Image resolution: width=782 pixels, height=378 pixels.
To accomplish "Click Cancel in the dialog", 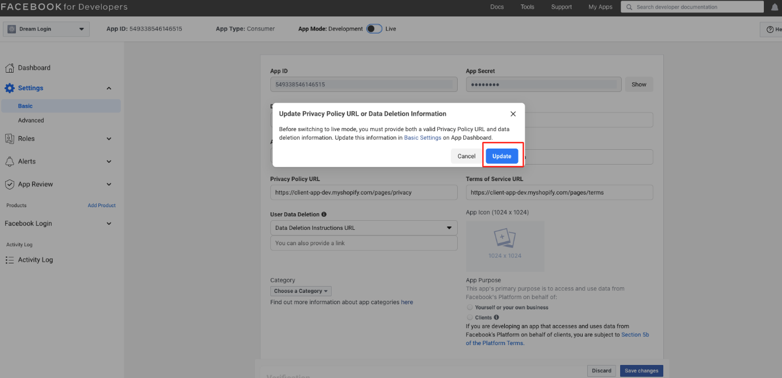I will [x=467, y=156].
